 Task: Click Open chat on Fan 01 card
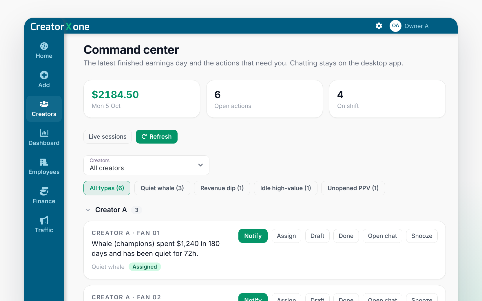point(382,236)
